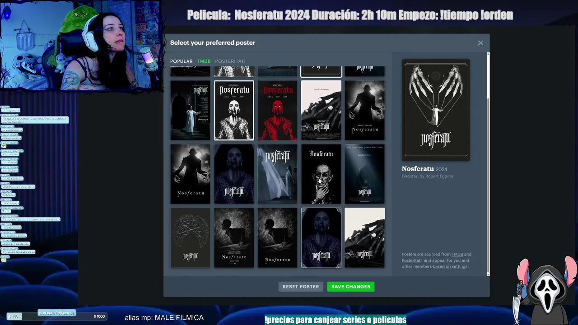
Task: Click the streamer webcam overlay
Action: click(x=80, y=46)
